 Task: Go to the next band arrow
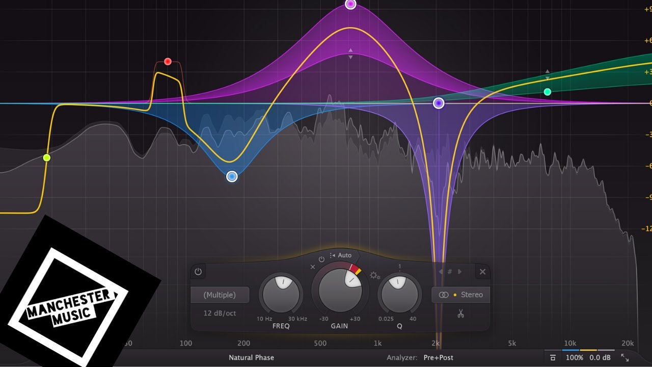(x=459, y=272)
